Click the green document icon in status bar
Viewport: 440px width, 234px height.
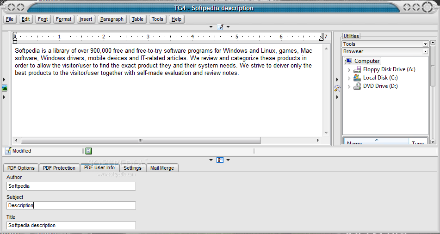(x=89, y=151)
